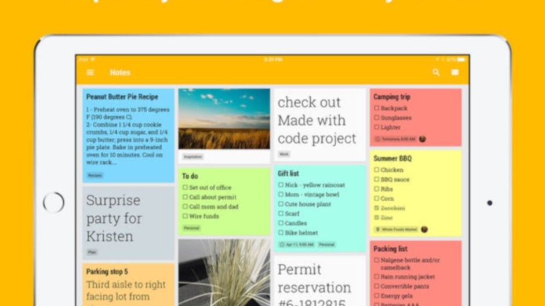Open the Camping trip note title

coord(392,97)
